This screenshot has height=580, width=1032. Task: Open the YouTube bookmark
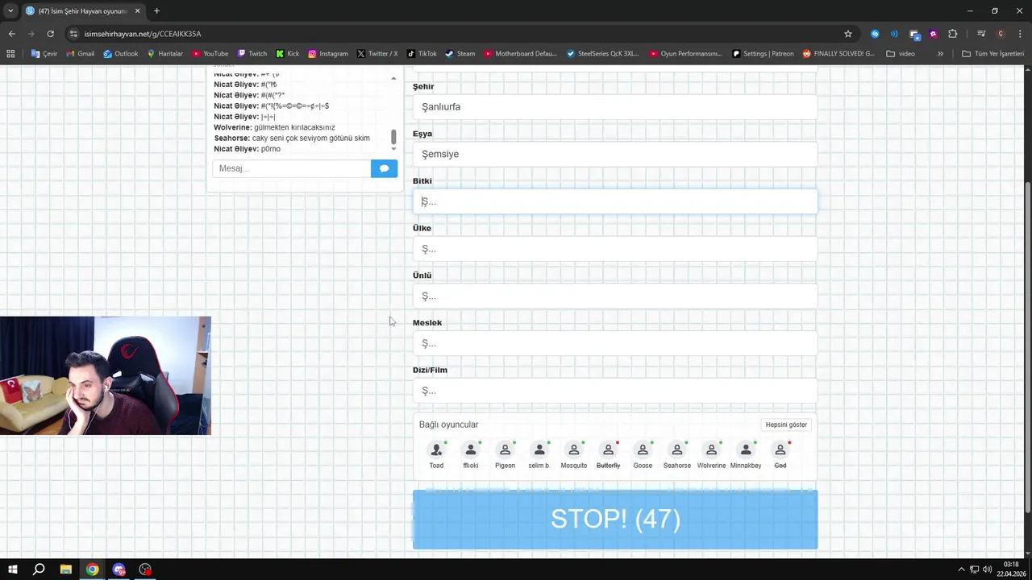[x=210, y=54]
